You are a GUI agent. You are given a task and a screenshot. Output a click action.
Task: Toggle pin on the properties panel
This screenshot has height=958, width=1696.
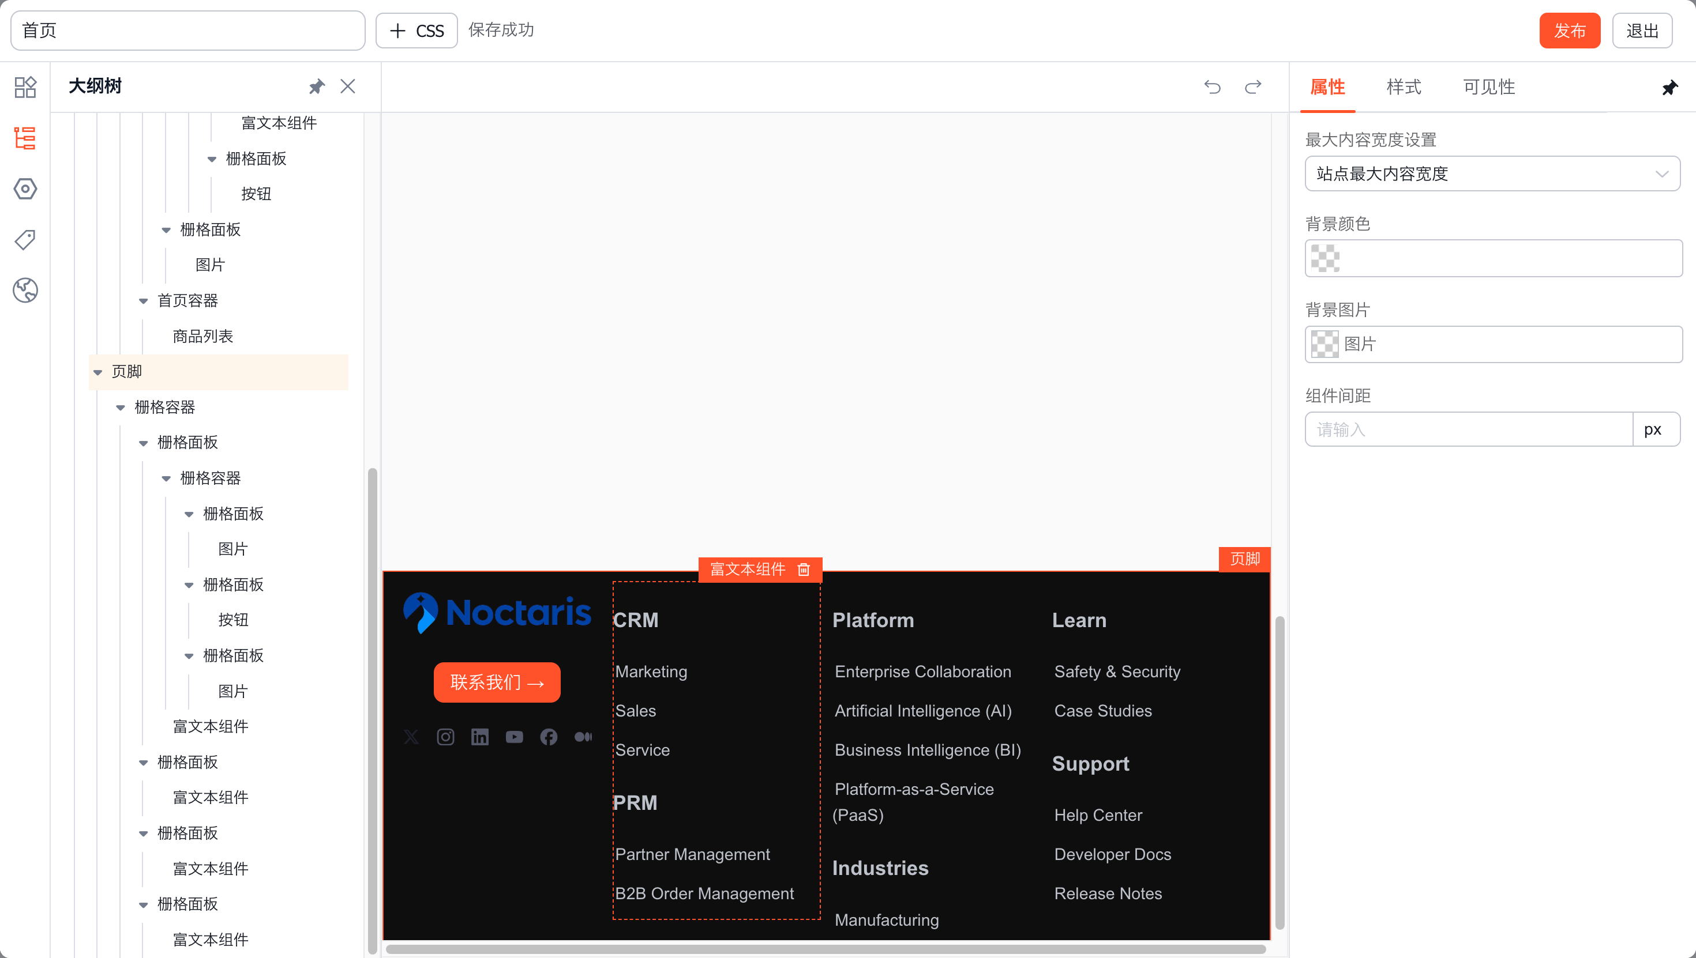coord(1669,88)
